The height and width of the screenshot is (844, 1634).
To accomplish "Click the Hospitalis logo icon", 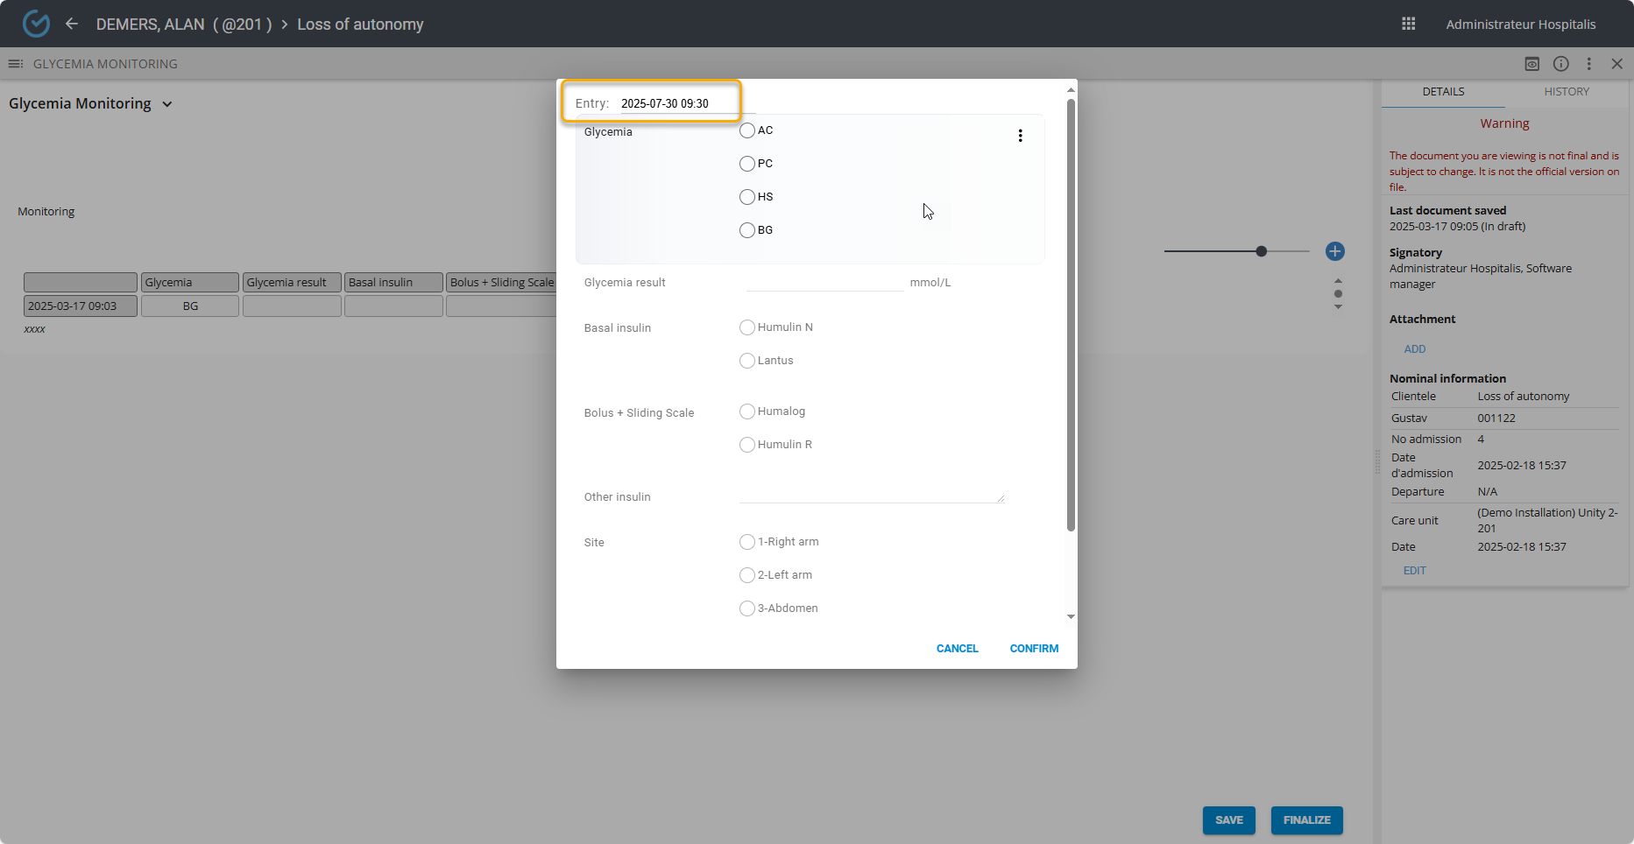I will [x=36, y=24].
